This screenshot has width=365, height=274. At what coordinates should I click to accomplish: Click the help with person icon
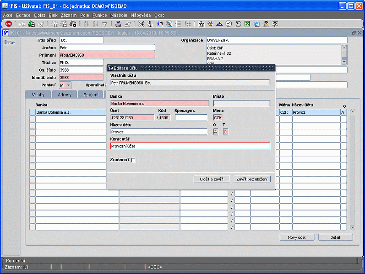coord(266,24)
